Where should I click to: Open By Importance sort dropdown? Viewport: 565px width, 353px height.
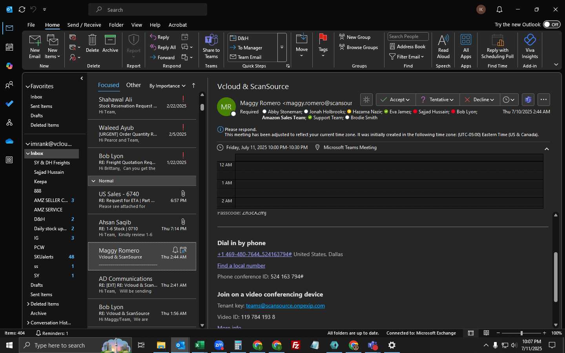pyautogui.click(x=167, y=86)
